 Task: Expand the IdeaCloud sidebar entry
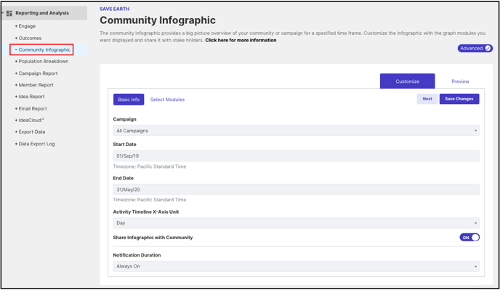[x=30, y=120]
